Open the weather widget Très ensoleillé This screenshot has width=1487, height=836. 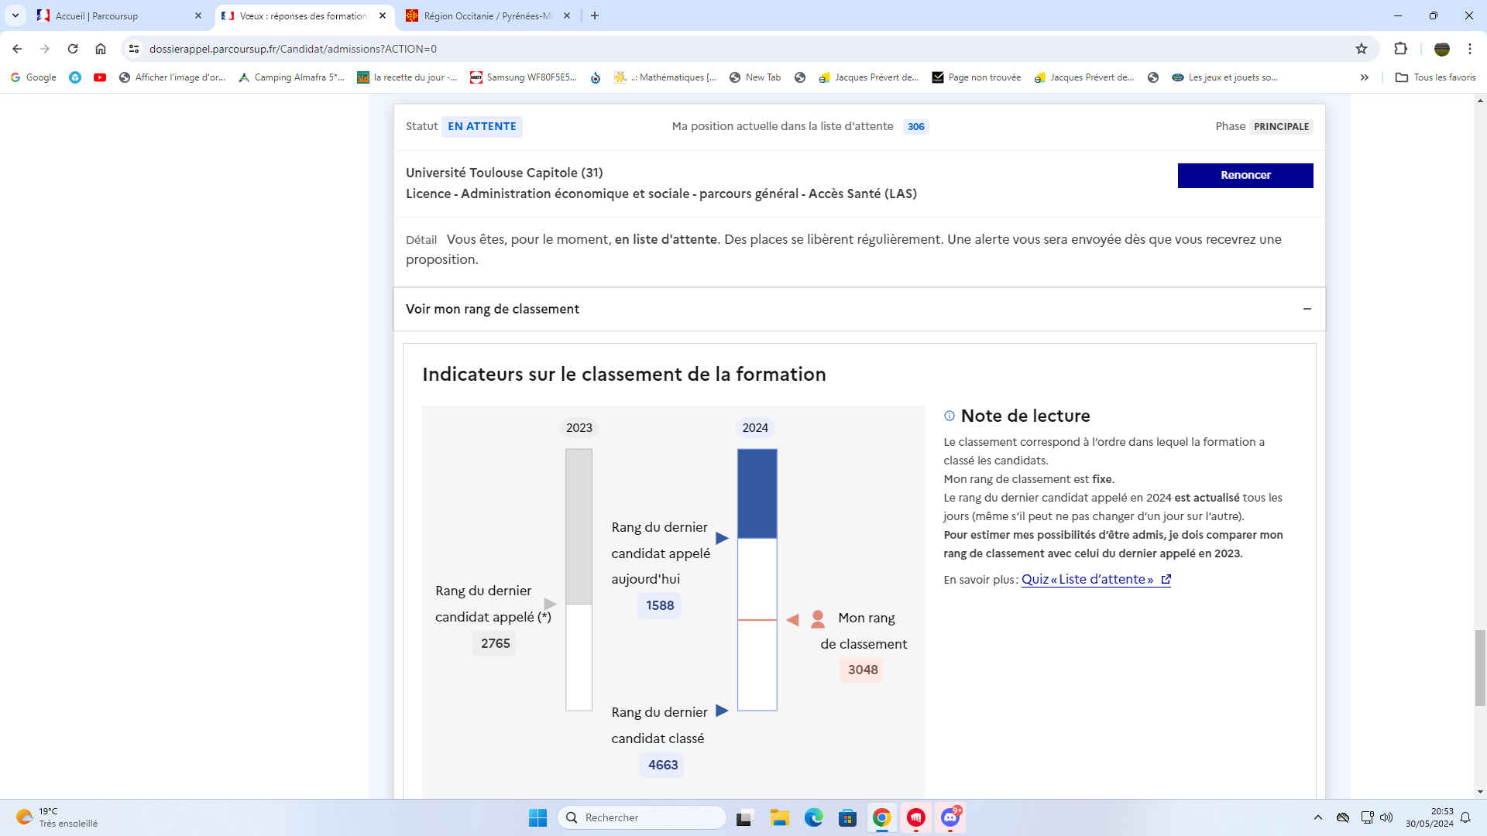click(x=57, y=817)
